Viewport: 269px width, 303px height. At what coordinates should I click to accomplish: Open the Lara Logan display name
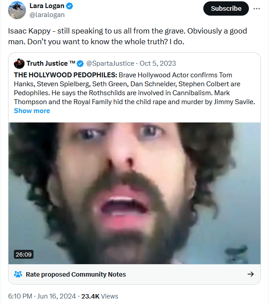coord(47,6)
